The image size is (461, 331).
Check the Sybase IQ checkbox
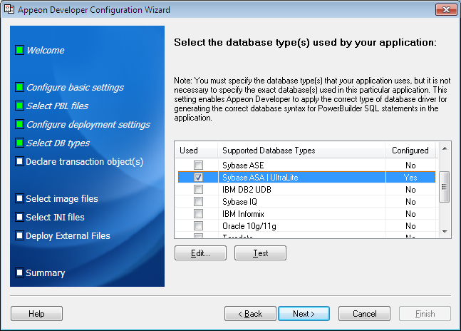[199, 202]
